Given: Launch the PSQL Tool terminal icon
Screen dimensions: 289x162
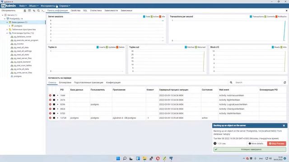Looking at the screenshot, I should point(43,11).
